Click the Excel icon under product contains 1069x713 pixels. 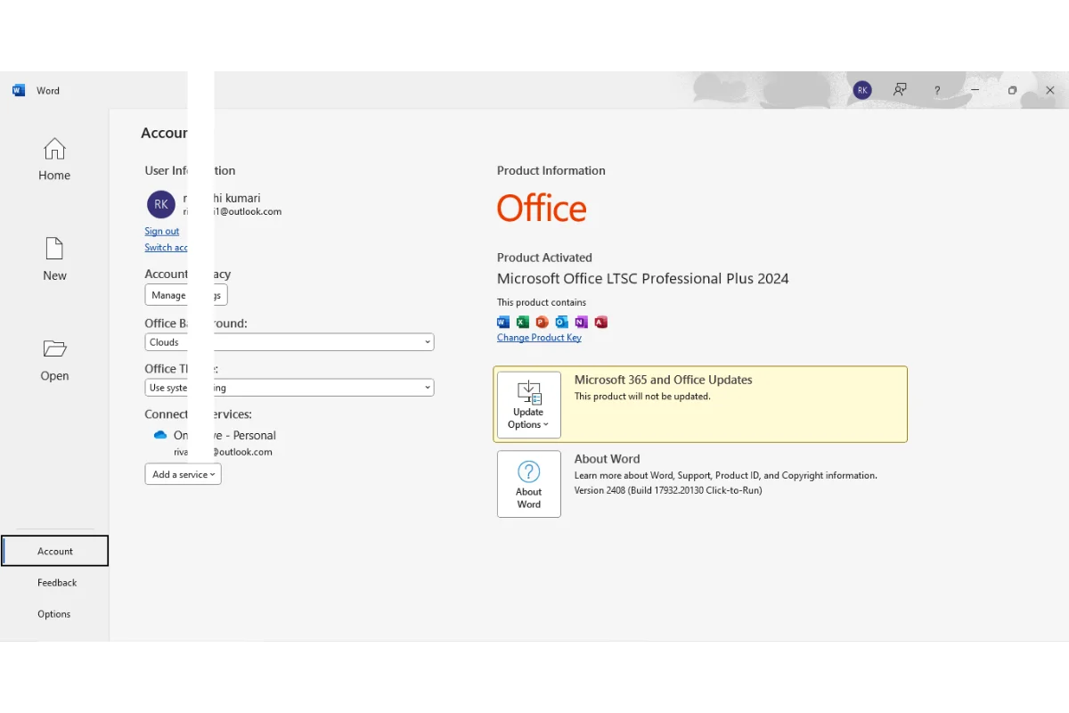point(523,322)
